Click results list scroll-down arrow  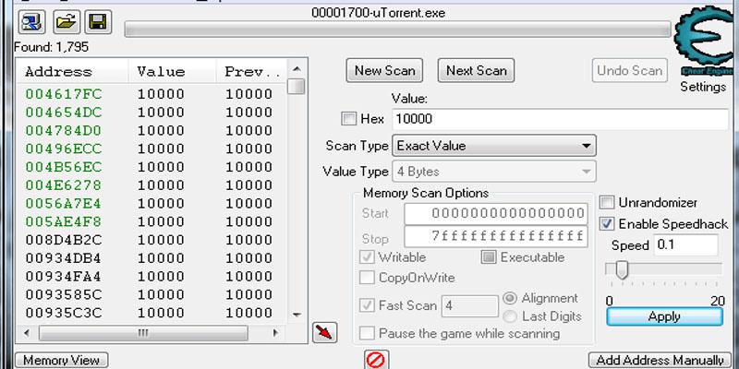coord(297,315)
